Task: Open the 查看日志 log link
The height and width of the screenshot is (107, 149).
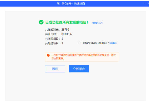Action: [x=98, y=23]
